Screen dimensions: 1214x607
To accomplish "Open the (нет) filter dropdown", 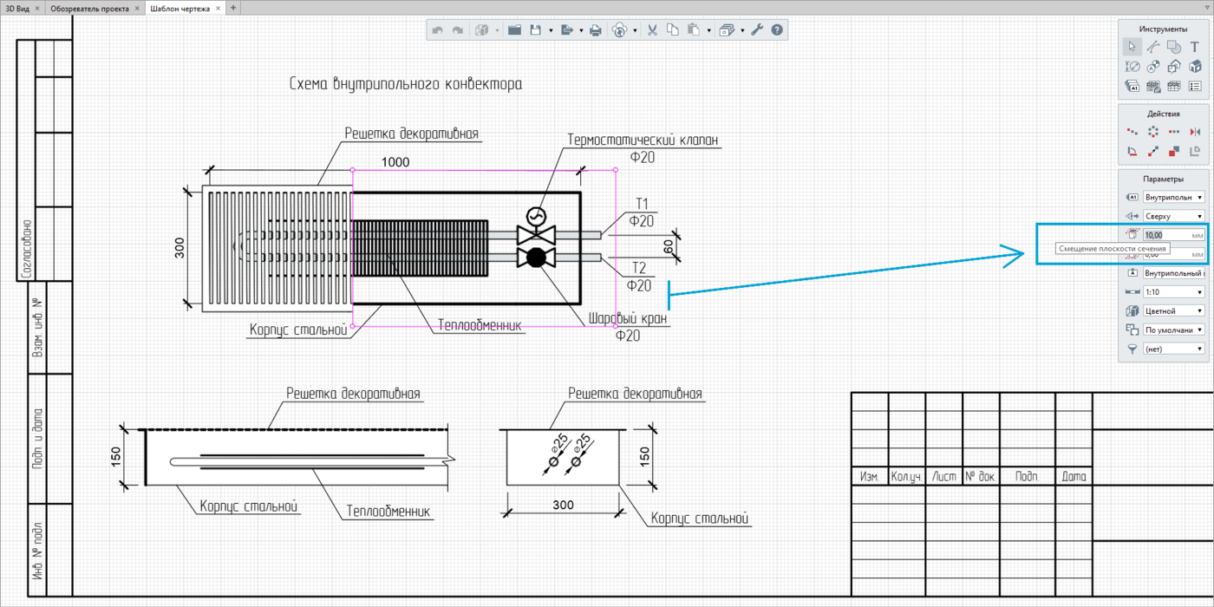I will pos(1173,349).
